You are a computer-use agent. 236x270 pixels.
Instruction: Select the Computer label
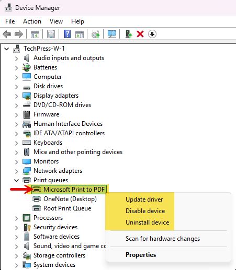click(x=48, y=77)
